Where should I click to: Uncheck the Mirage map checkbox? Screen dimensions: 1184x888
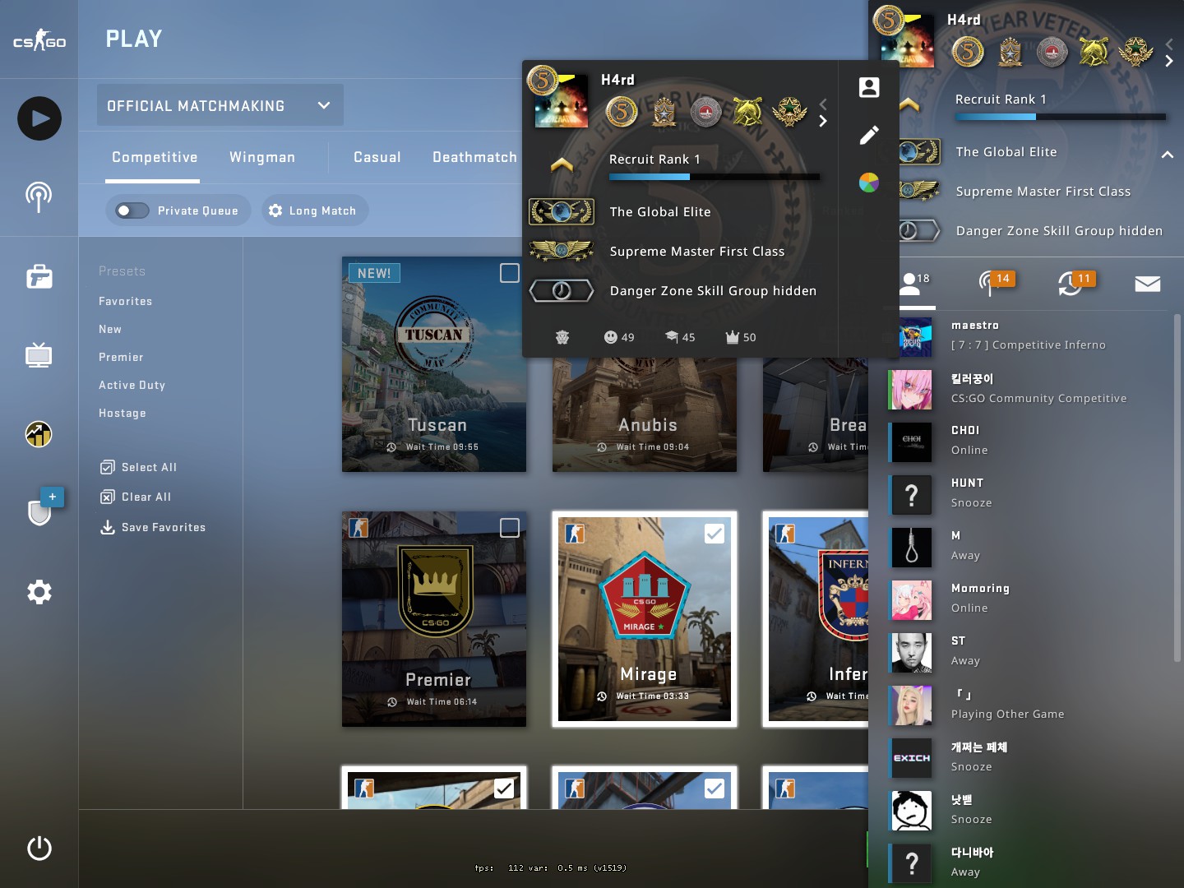tap(715, 534)
